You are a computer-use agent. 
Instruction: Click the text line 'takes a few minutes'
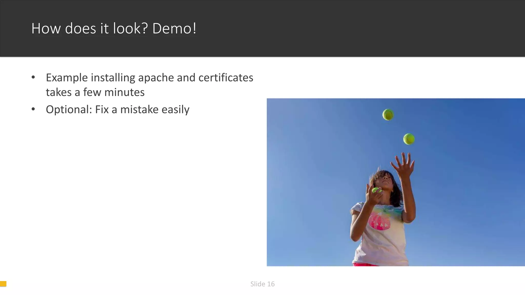point(95,92)
